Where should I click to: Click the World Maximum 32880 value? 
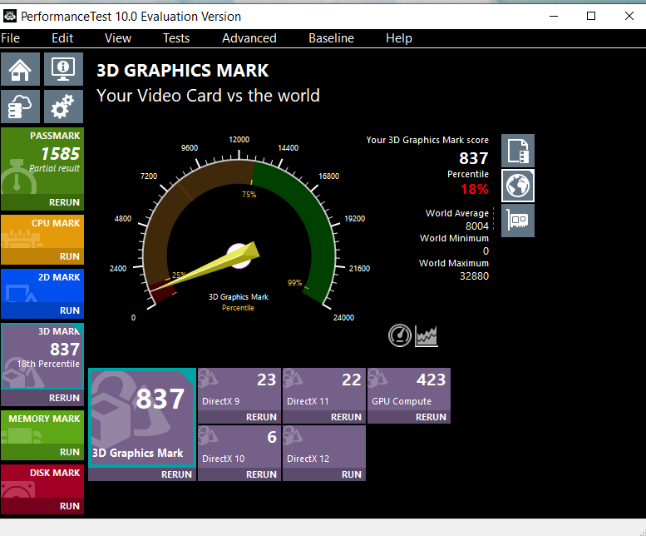click(474, 276)
